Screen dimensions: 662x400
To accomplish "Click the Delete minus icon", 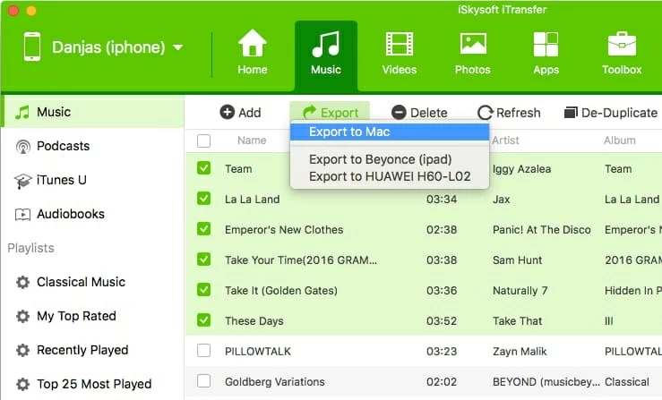I will [x=400, y=113].
